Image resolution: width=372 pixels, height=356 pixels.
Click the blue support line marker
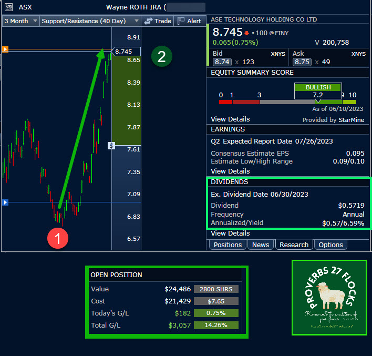point(5,202)
